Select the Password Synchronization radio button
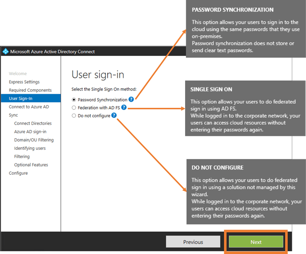The image size is (306, 254). (x=74, y=100)
